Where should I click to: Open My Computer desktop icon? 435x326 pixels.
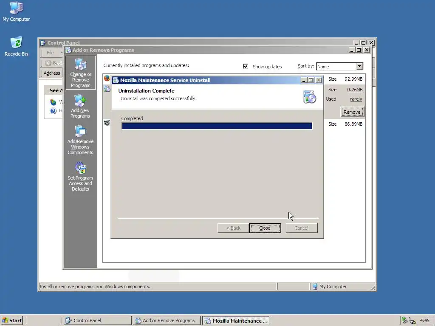(x=16, y=11)
